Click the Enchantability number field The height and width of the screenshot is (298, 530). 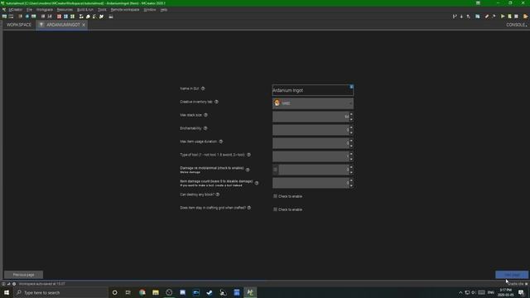[x=311, y=130]
